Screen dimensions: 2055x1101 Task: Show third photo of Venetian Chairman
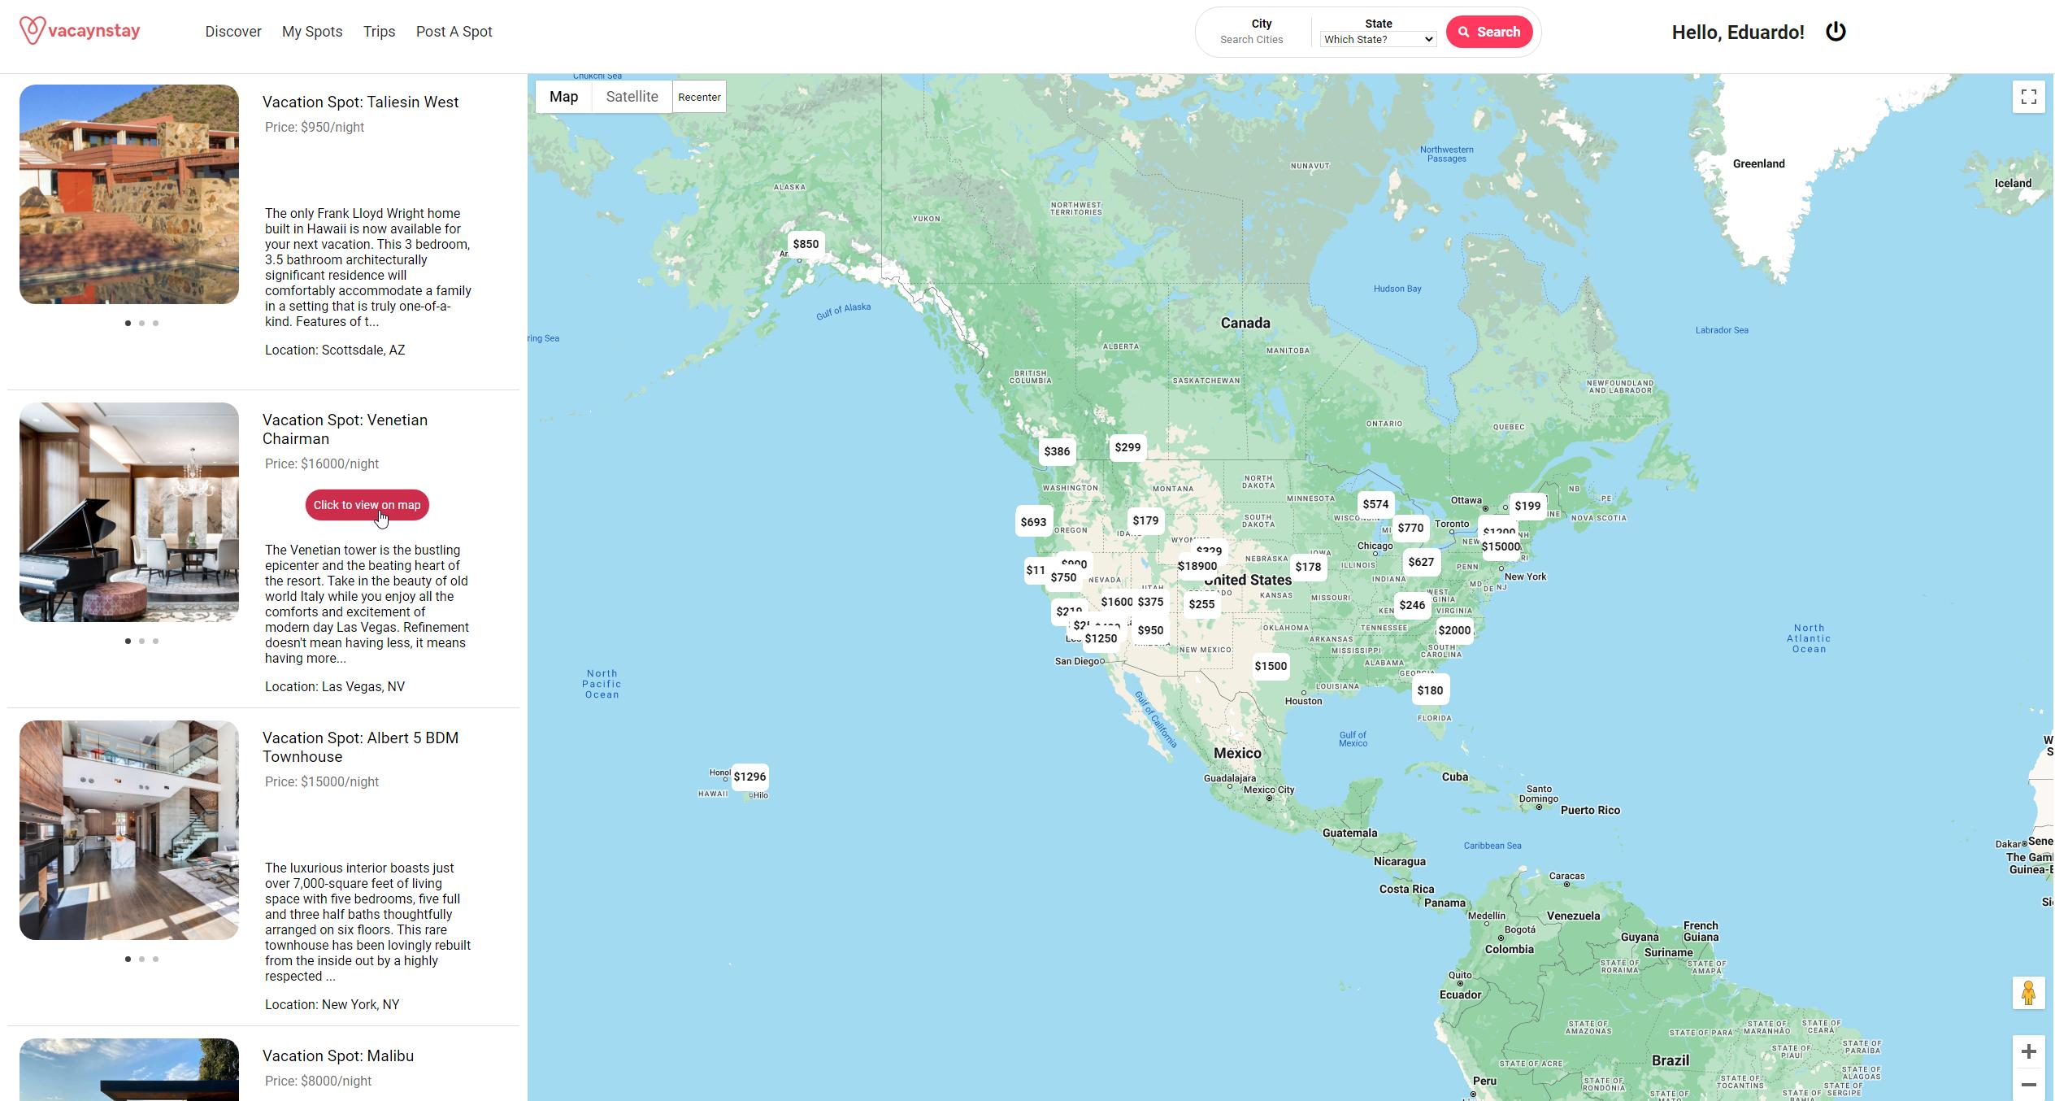(x=155, y=642)
